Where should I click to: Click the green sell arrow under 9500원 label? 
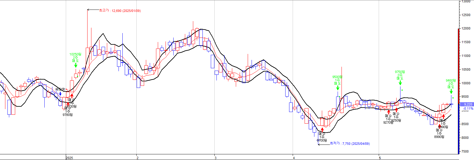pyautogui.click(x=338, y=88)
